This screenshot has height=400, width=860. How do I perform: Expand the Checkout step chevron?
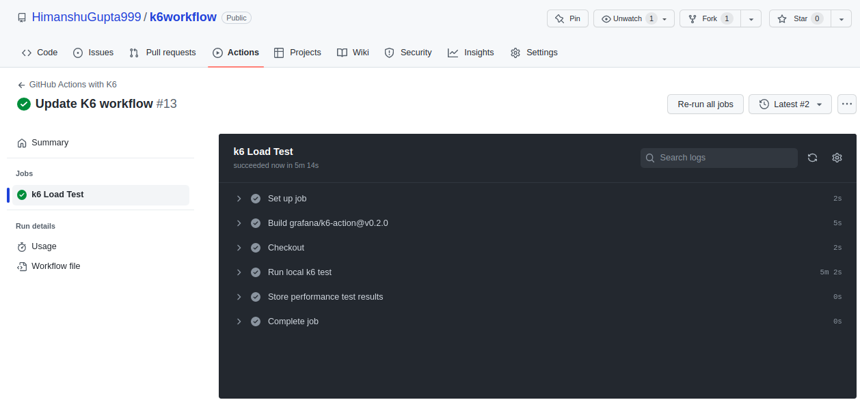[x=239, y=248]
